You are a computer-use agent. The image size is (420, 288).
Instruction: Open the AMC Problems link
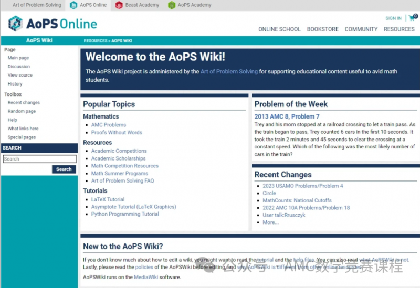(109, 125)
